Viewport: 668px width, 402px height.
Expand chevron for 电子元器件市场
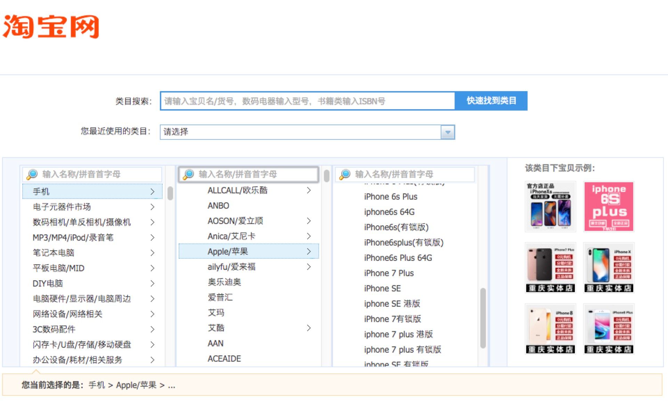[x=152, y=207]
